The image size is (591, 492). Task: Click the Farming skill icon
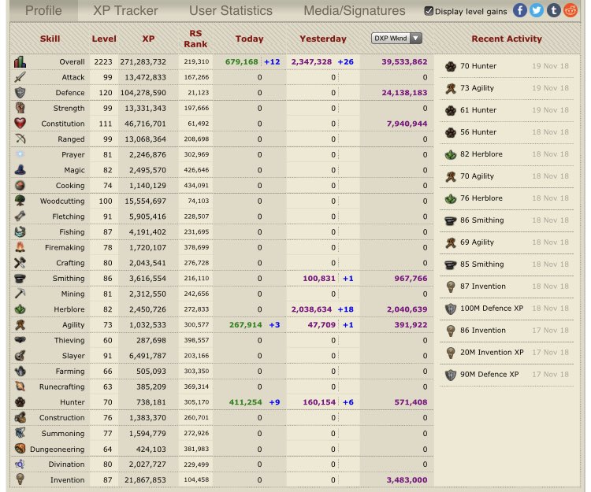20,371
